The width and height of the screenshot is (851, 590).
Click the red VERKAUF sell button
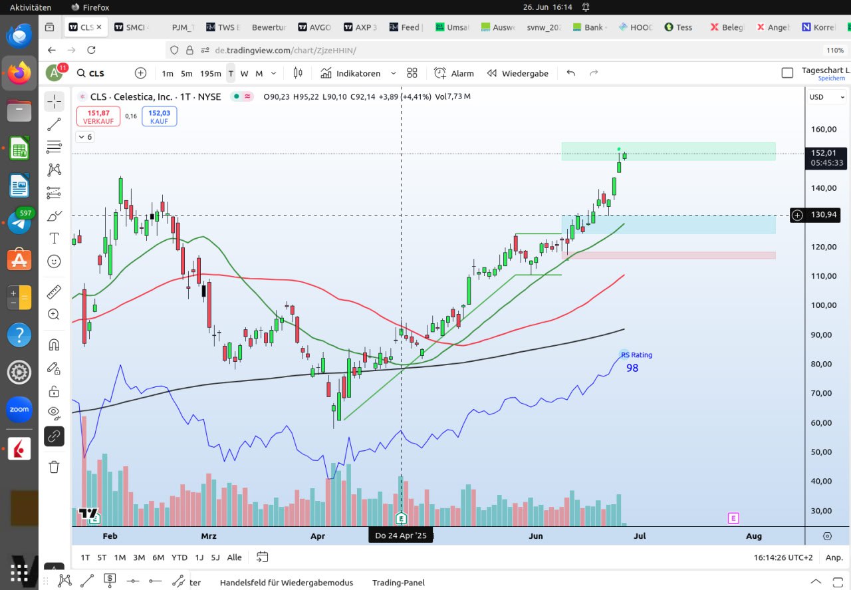pos(98,116)
